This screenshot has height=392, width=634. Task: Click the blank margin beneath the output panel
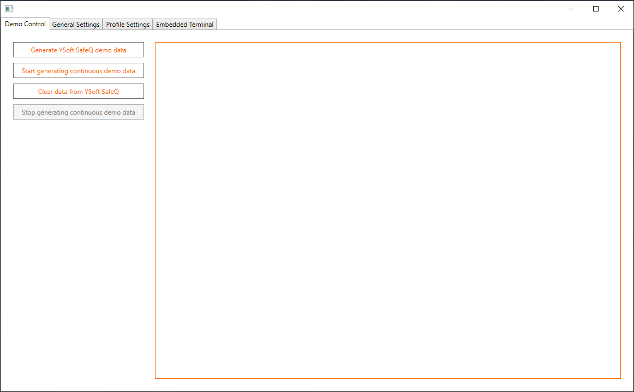387,384
